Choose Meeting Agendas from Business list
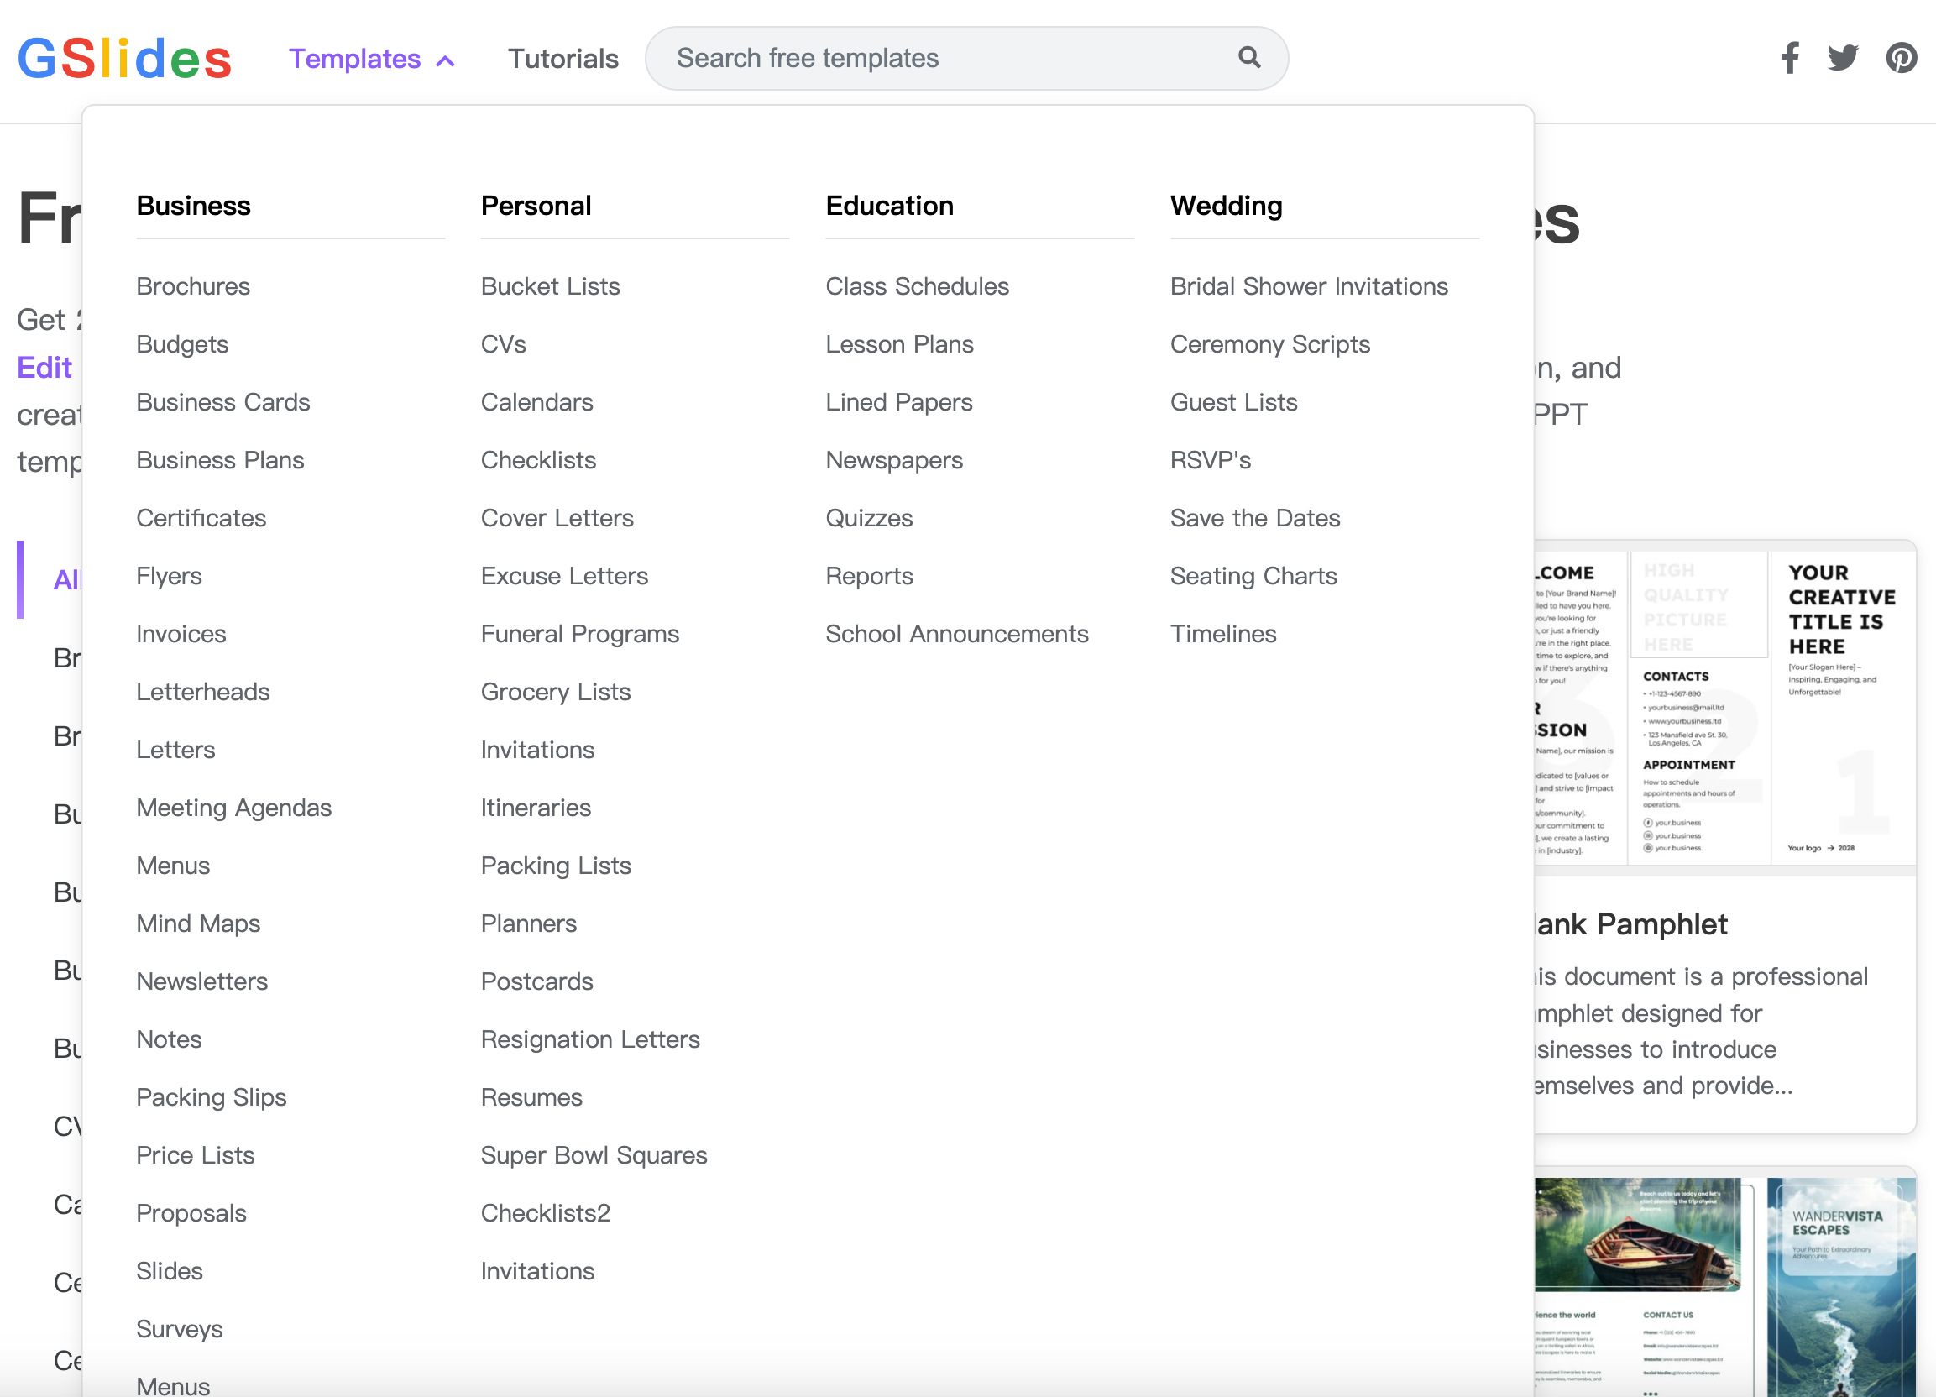1936x1397 pixels. pos(234,808)
